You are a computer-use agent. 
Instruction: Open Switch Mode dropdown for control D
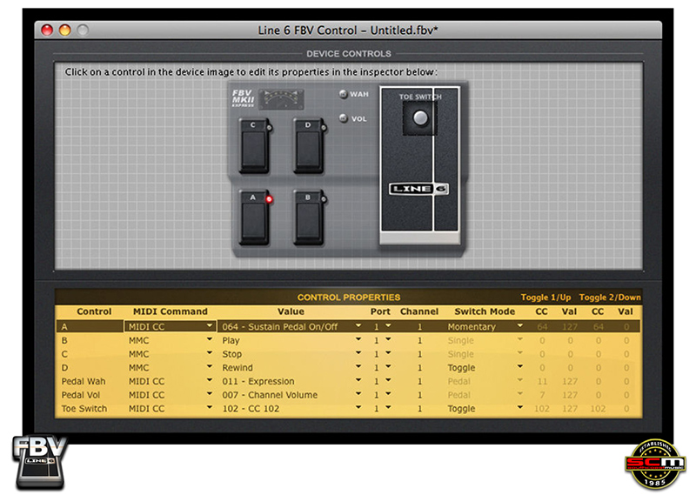pos(519,367)
